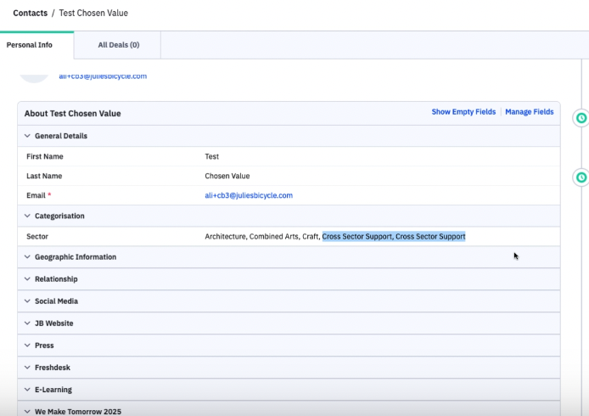Open Manage Fields
Screen dimensions: 589x416
point(529,112)
